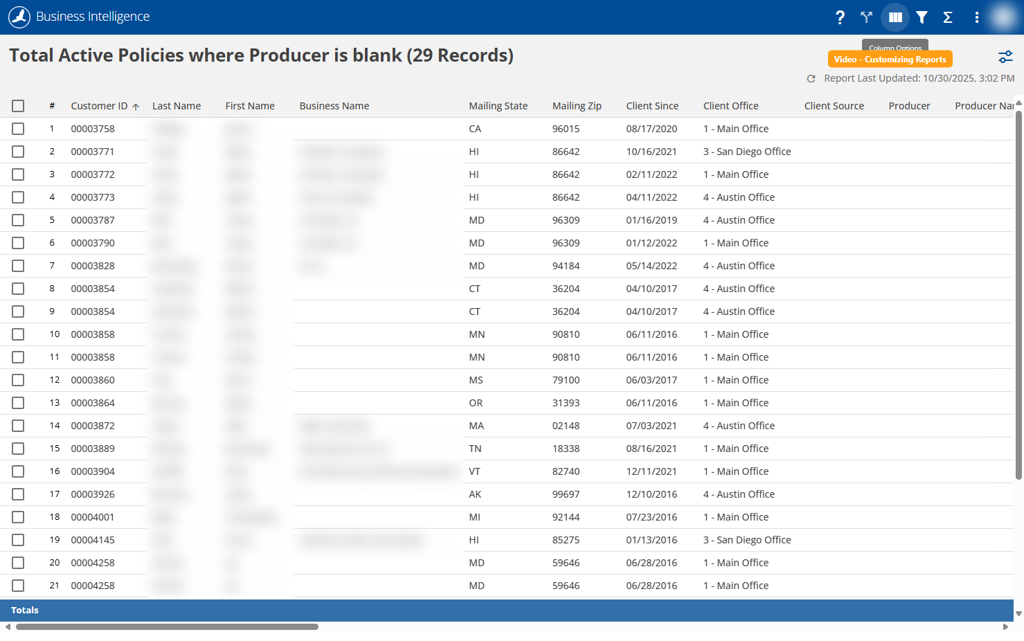Viewport: 1024px width, 641px height.
Task: Click the horizontal scrollbar thumb
Action: click(x=167, y=627)
